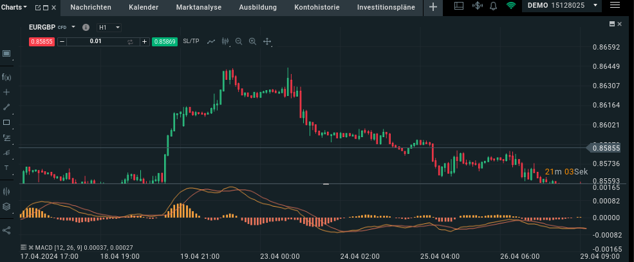Open the EURGBP symbol dropdown arrow

pos(73,27)
